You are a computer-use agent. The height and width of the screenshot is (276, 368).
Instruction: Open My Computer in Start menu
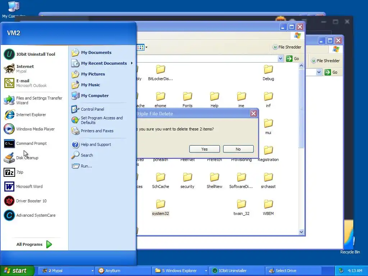102,96
